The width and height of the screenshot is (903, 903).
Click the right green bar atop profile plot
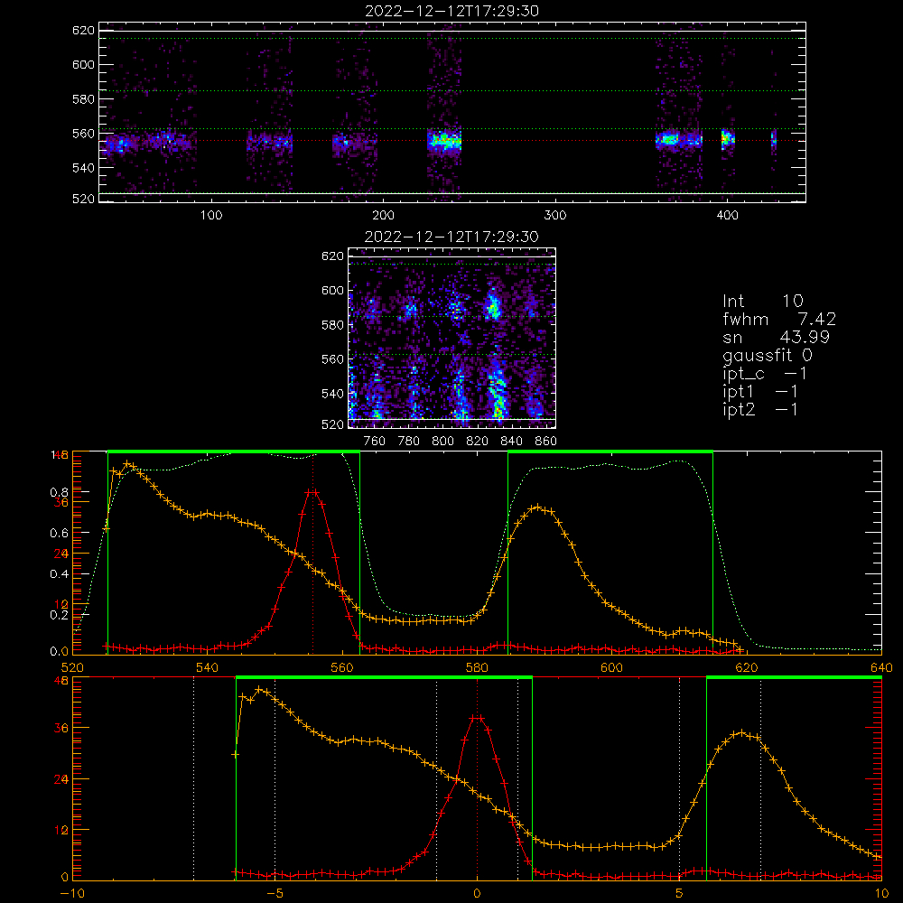coord(610,451)
